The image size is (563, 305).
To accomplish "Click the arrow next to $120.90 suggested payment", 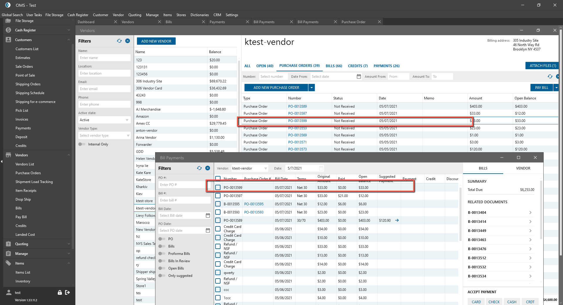I will [397, 220].
